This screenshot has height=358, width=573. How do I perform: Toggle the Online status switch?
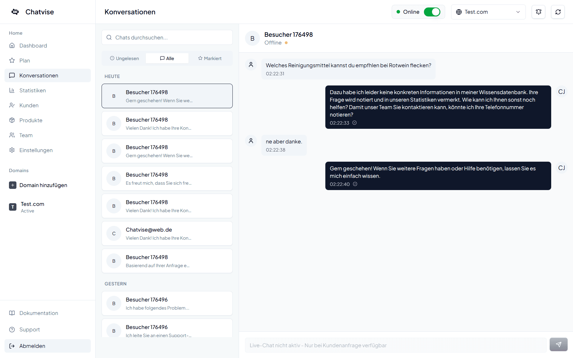pyautogui.click(x=432, y=12)
